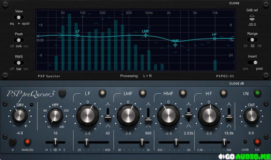Image resolution: width=271 pixels, height=160 pixels.
Task: Click the HF gain value 0.9
Action: pos(209,133)
